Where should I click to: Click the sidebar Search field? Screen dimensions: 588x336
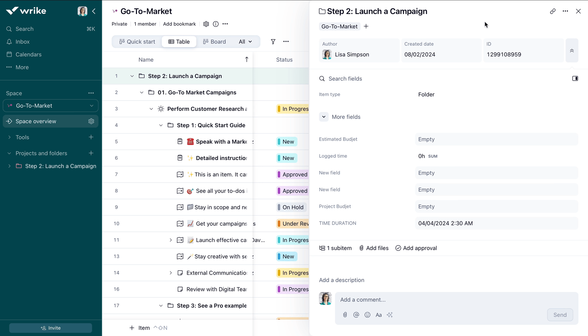pyautogui.click(x=51, y=29)
